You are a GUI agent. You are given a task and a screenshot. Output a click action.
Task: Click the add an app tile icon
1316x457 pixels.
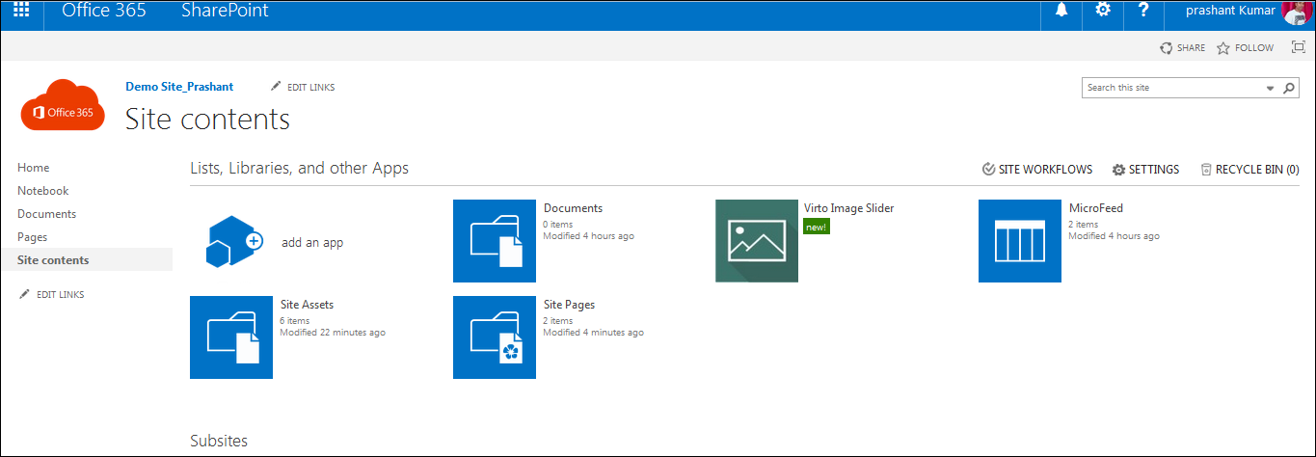(x=234, y=241)
